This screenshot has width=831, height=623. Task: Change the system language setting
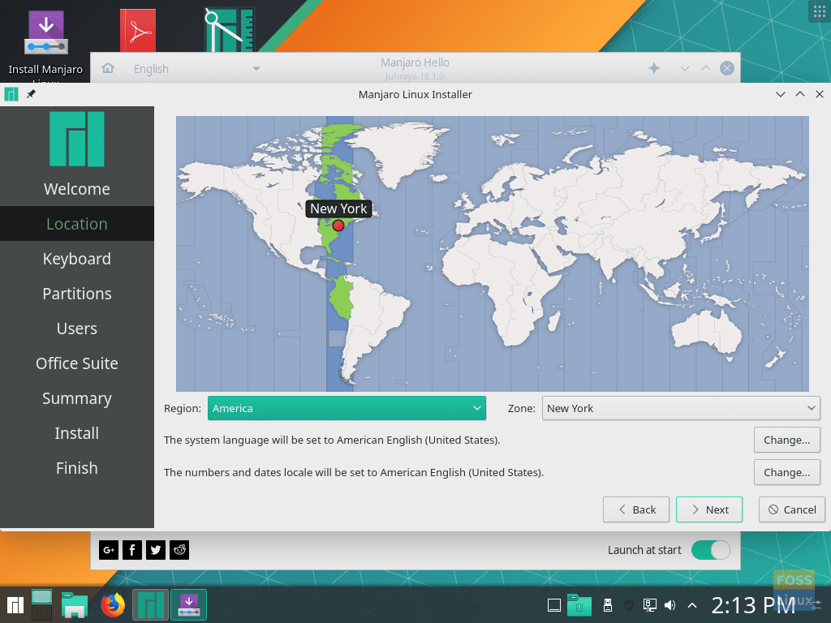coord(786,440)
